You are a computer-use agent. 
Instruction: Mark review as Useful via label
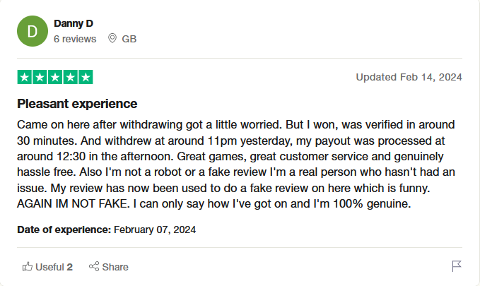pos(54,267)
